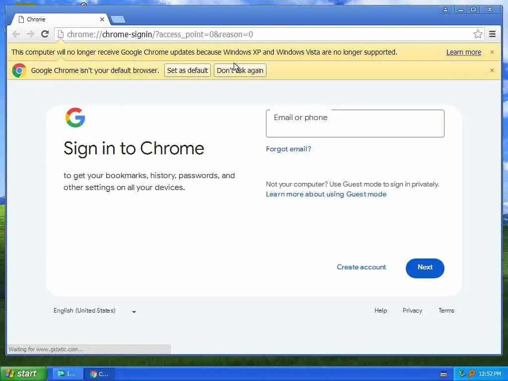Close the Chrome tab

click(102, 19)
